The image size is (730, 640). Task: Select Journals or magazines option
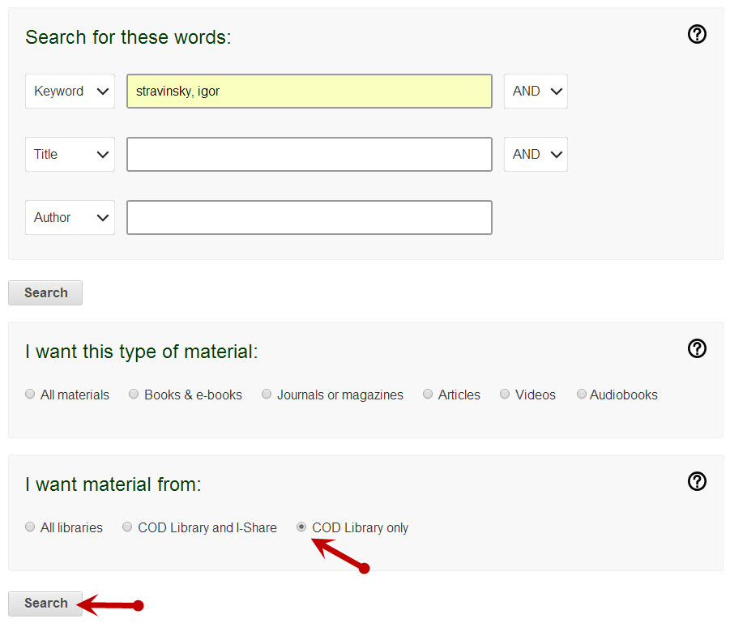pyautogui.click(x=267, y=395)
